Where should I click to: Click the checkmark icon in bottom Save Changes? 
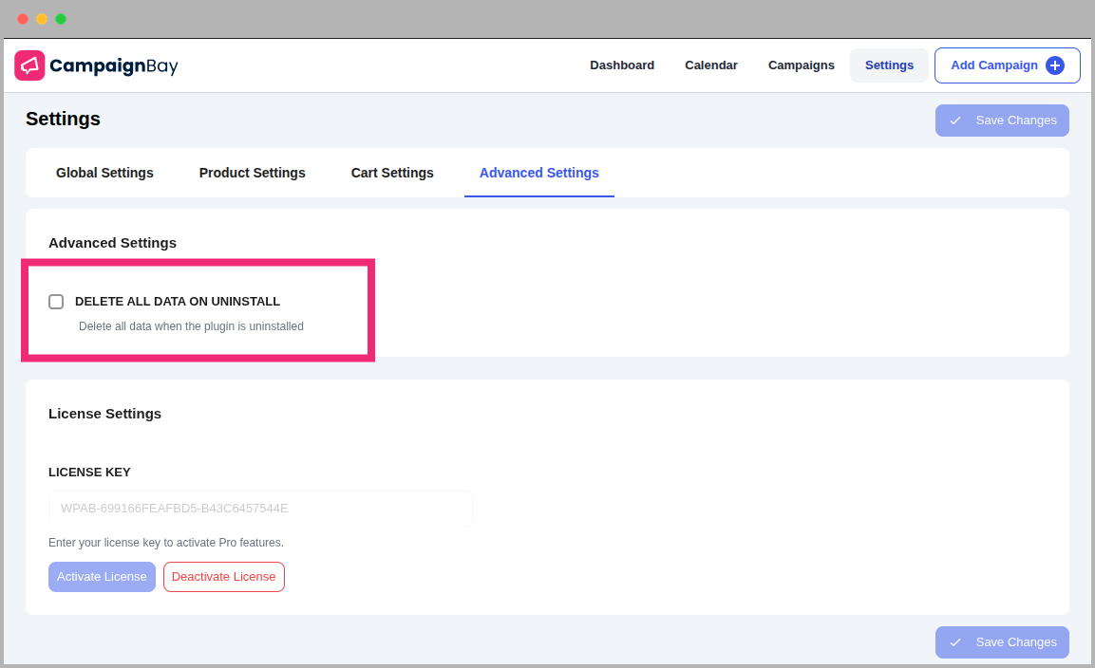pos(955,642)
